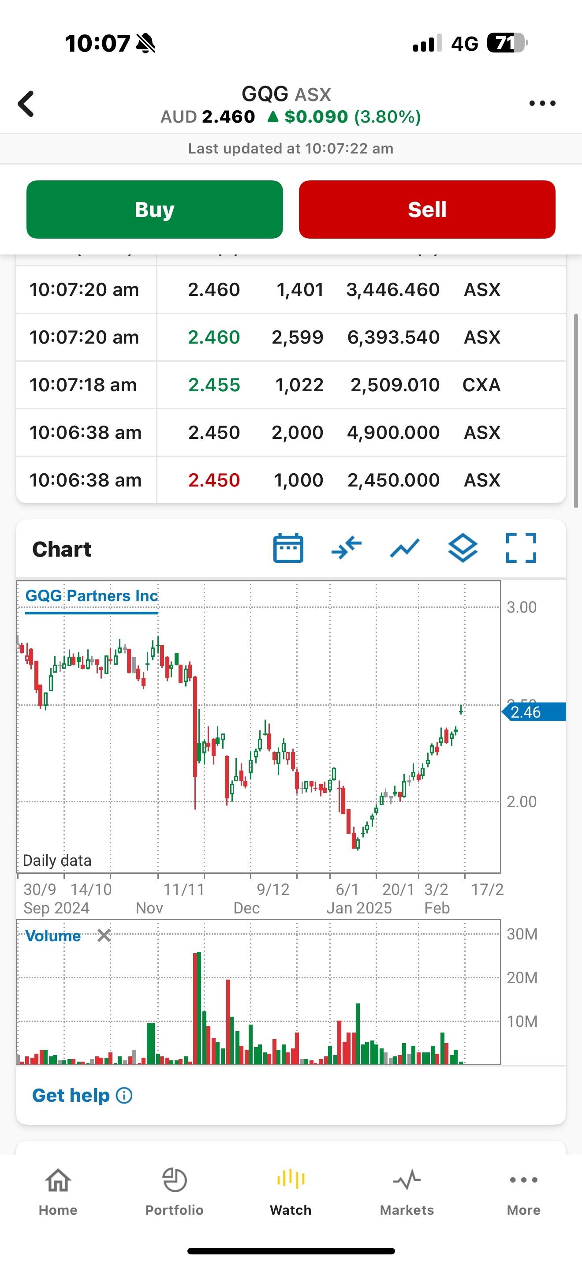The width and height of the screenshot is (582, 1265).
Task: Remove the Volume indicator with X
Action: click(x=104, y=936)
